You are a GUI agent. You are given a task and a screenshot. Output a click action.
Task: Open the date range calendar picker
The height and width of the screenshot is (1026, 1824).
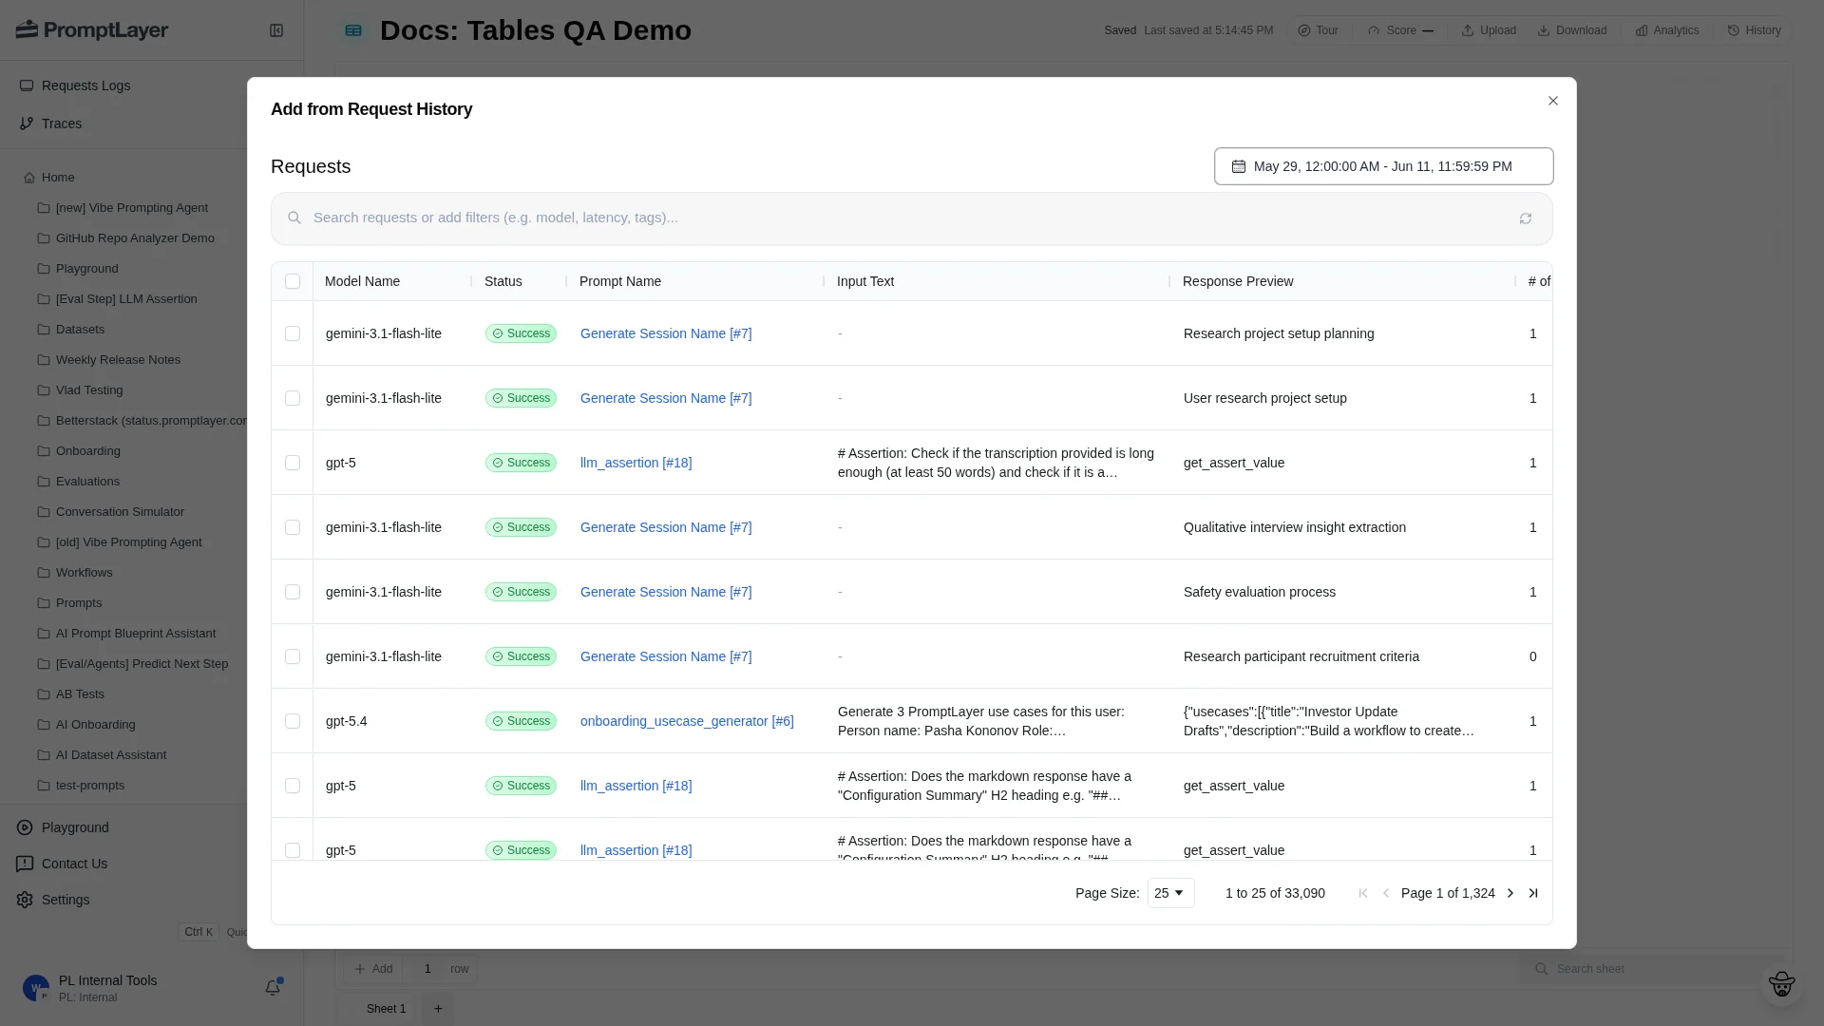[x=1383, y=166]
